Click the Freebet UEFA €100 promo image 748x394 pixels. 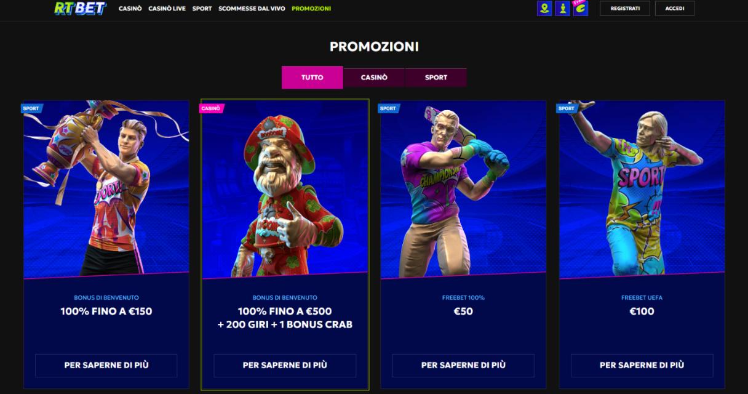(642, 189)
